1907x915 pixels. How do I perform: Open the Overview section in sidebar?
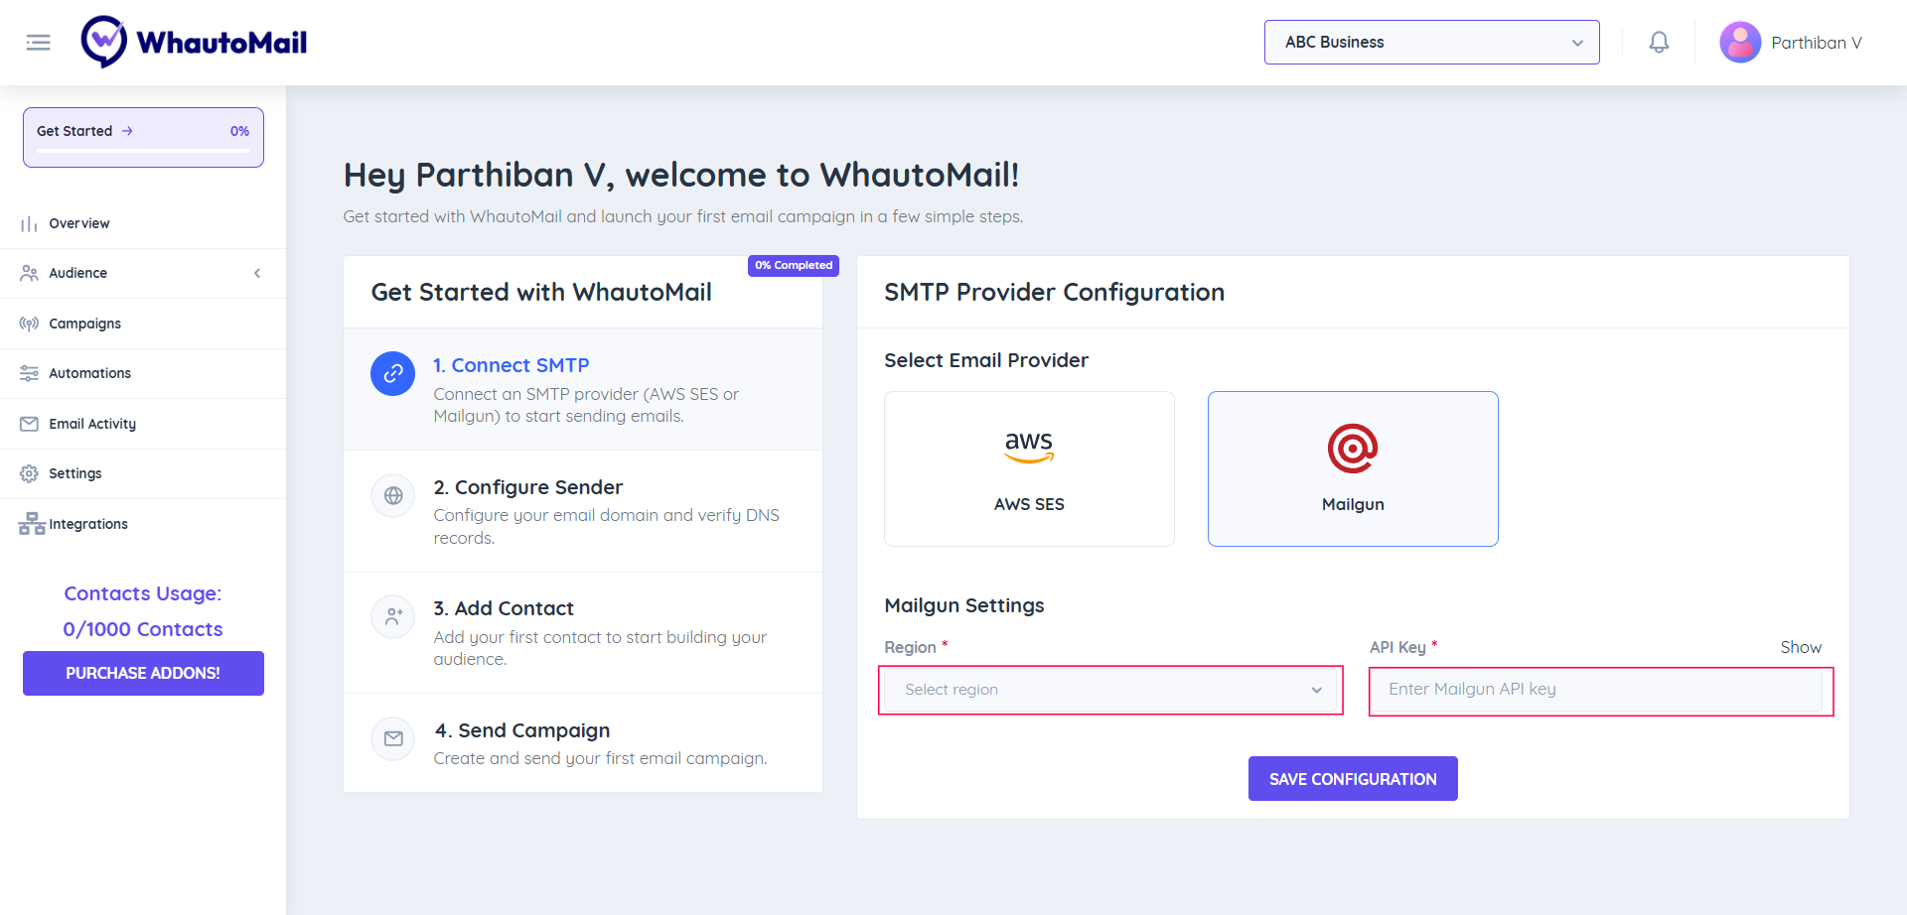pyautogui.click(x=79, y=223)
